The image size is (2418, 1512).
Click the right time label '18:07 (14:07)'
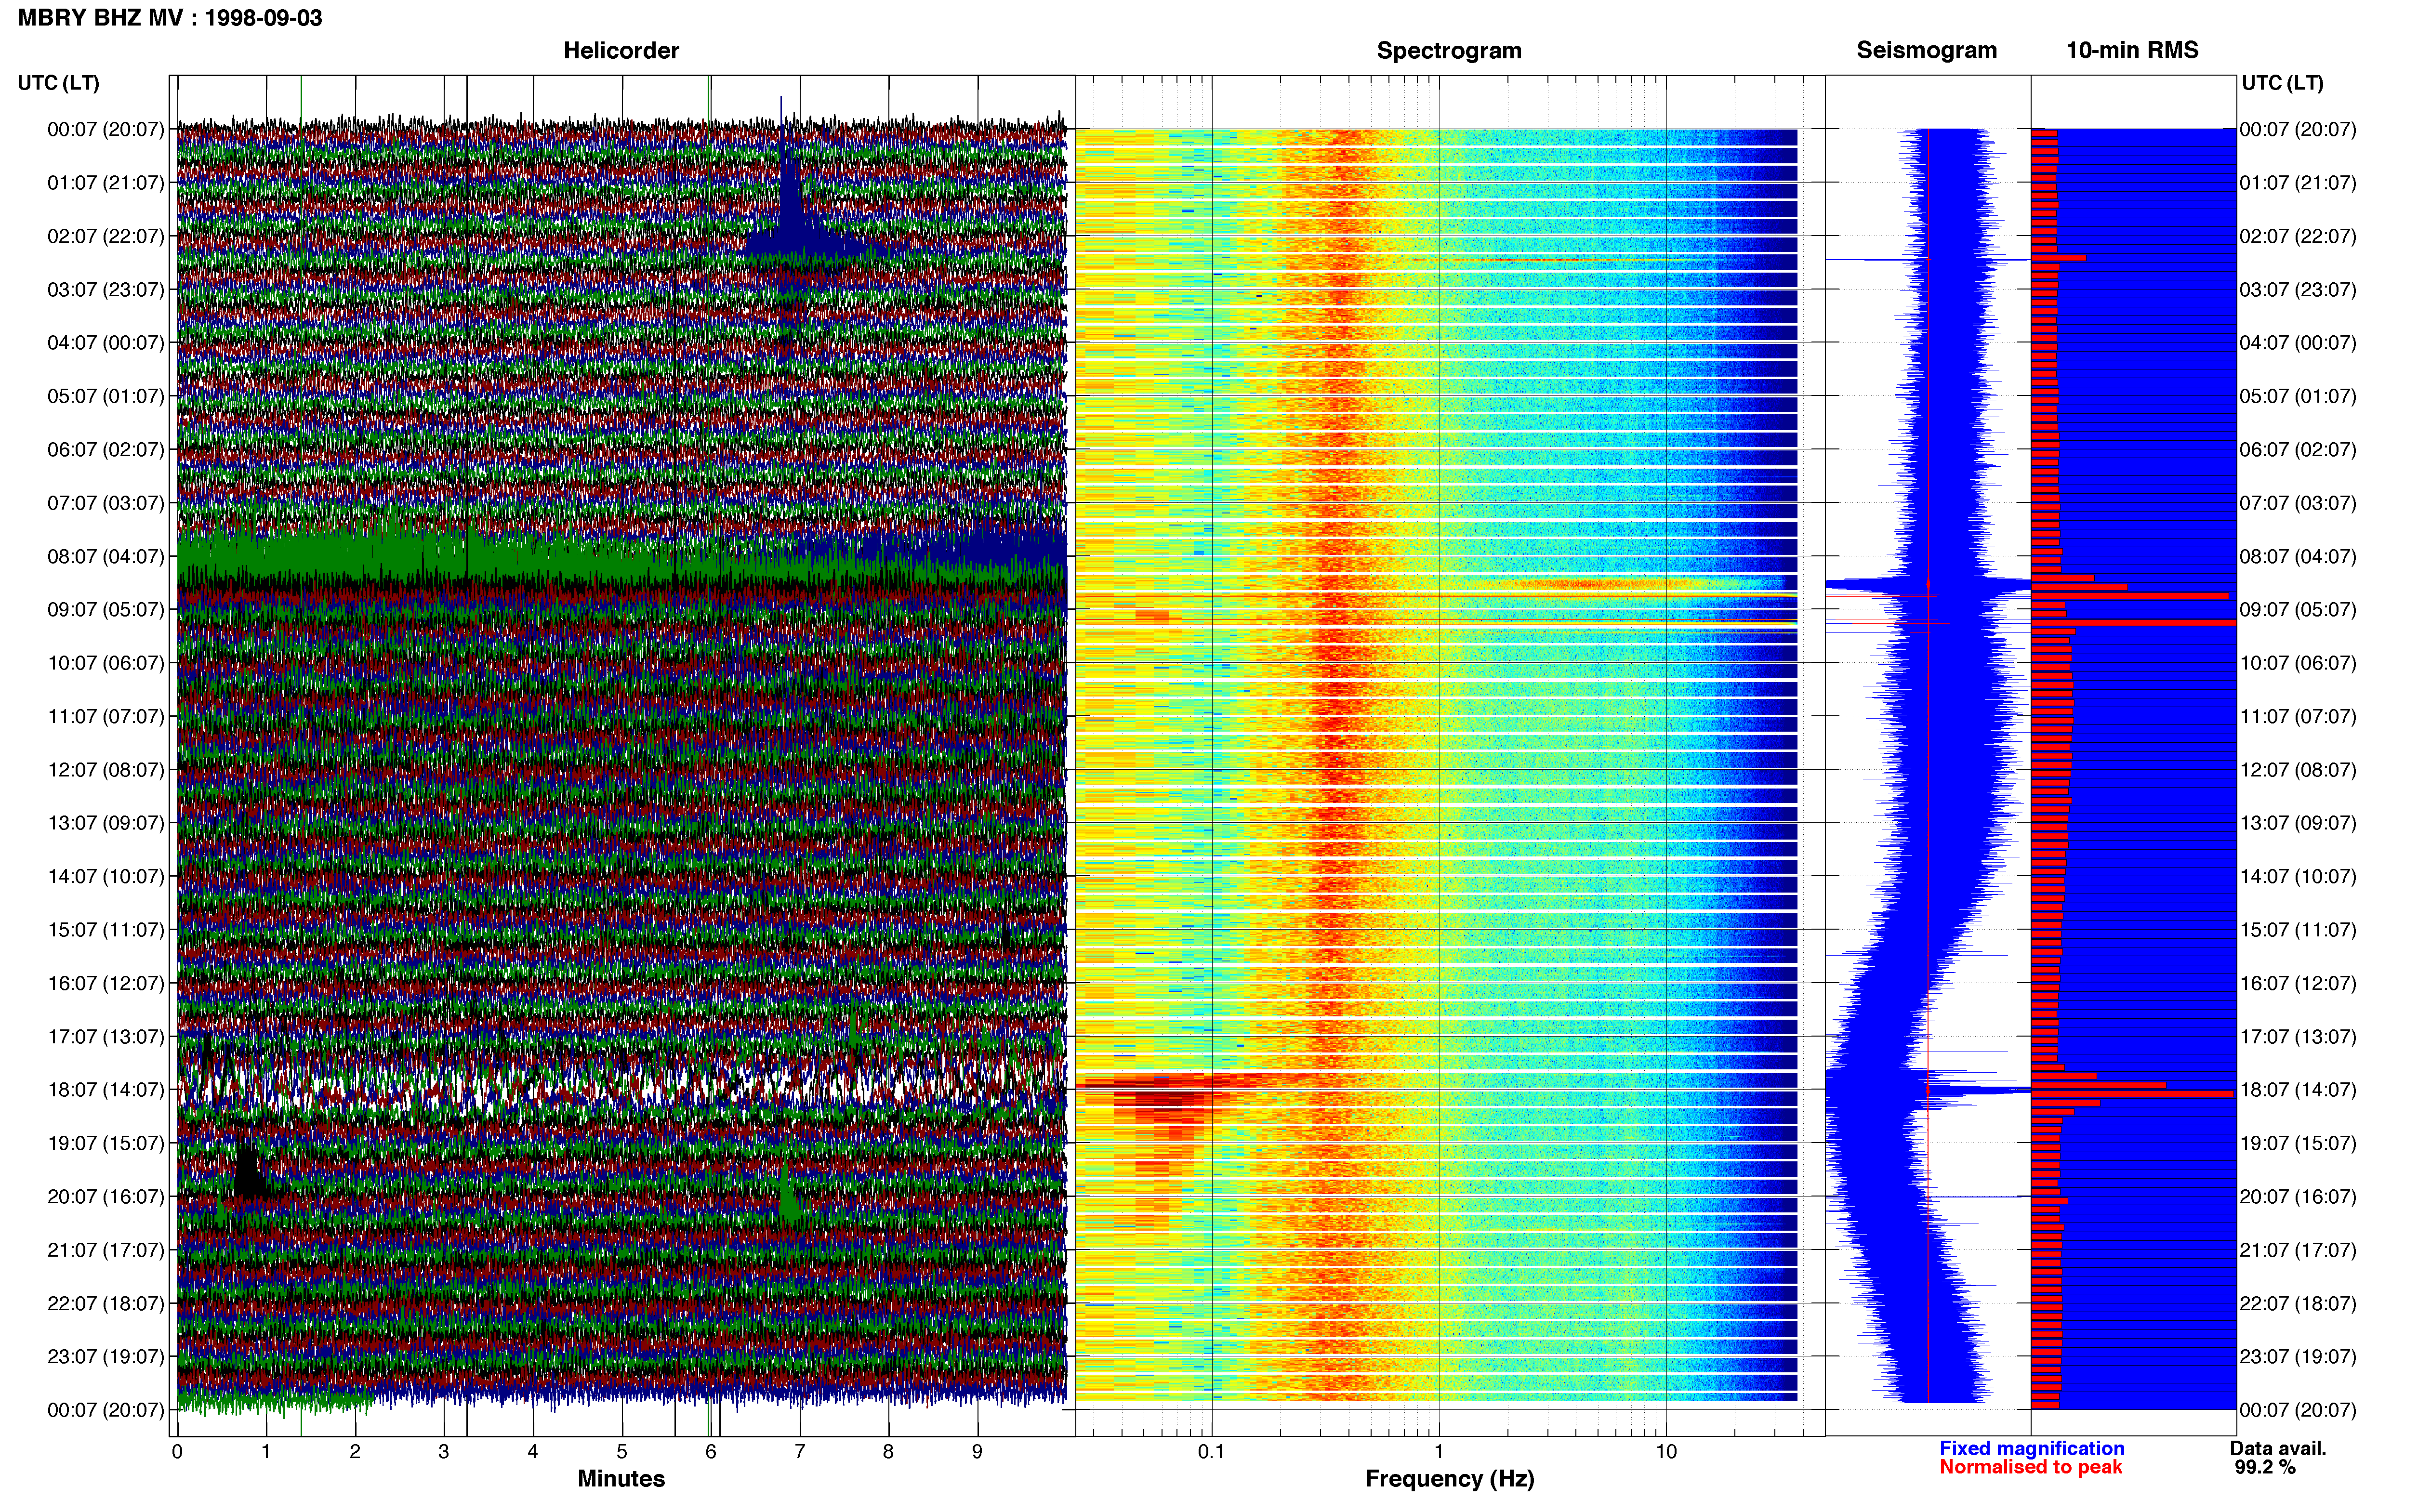click(2298, 1090)
